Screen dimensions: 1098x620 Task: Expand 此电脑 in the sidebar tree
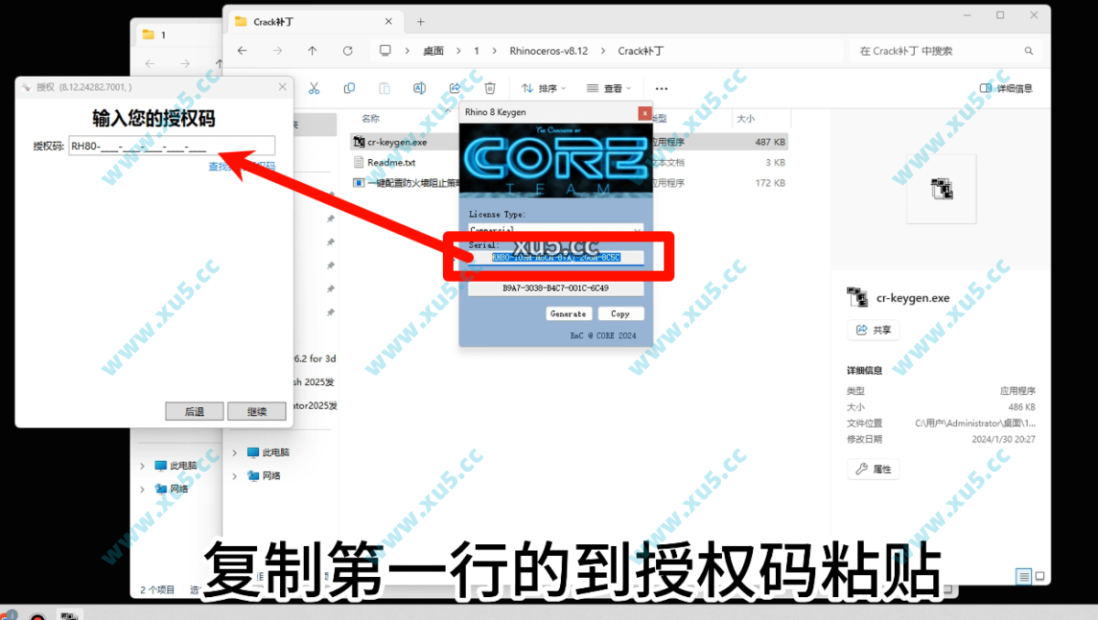(233, 452)
